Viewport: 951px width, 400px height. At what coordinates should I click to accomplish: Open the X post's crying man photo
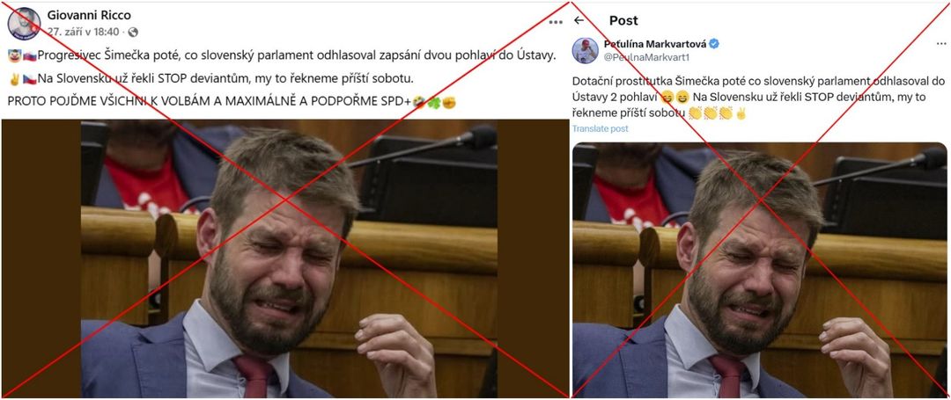pyautogui.click(x=760, y=270)
